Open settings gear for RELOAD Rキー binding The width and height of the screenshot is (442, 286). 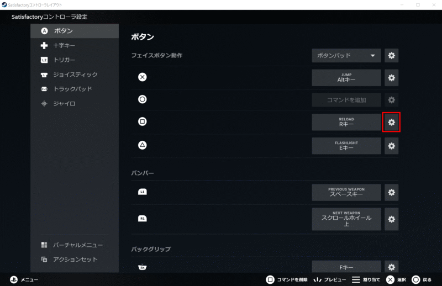pyautogui.click(x=391, y=122)
